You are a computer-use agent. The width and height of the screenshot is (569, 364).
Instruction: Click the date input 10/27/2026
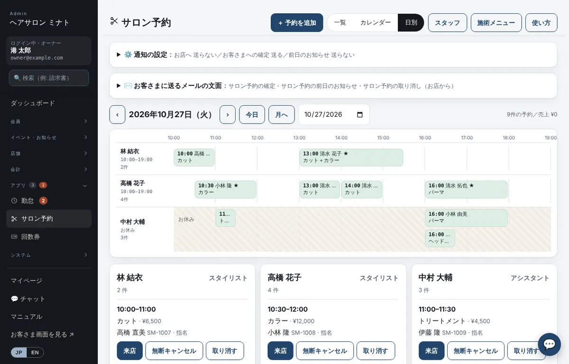click(334, 115)
